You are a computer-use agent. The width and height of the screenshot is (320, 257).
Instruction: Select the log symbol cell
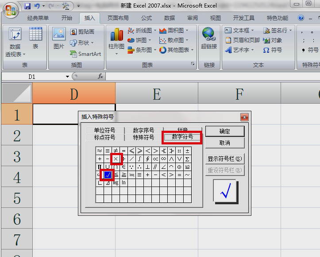tap(116, 183)
